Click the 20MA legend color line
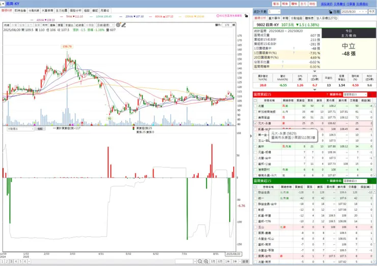The image size is (377, 266). tap(121, 17)
